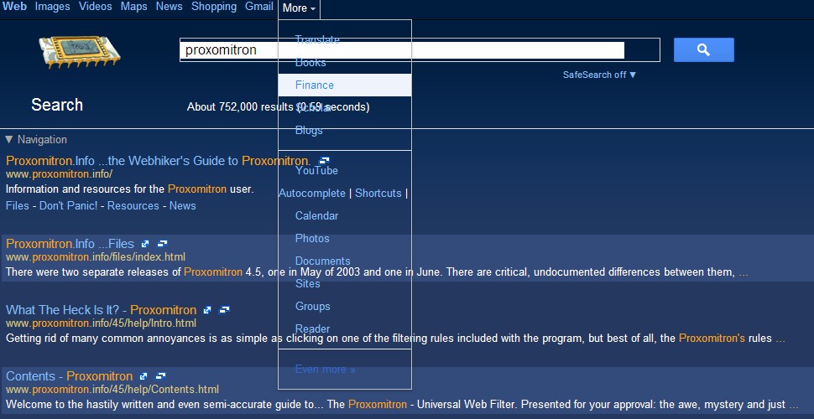Click double-window icon beside Contents - Proxomitron
Viewport: 814px width, 419px height.
coord(161,376)
